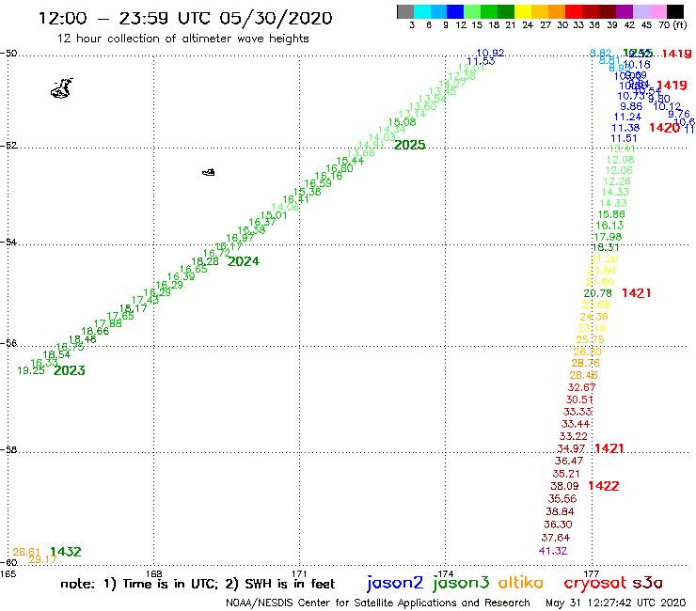Click the 20.78 green wave height value

(598, 293)
